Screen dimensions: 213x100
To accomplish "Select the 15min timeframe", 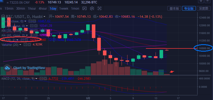I will [9, 9].
